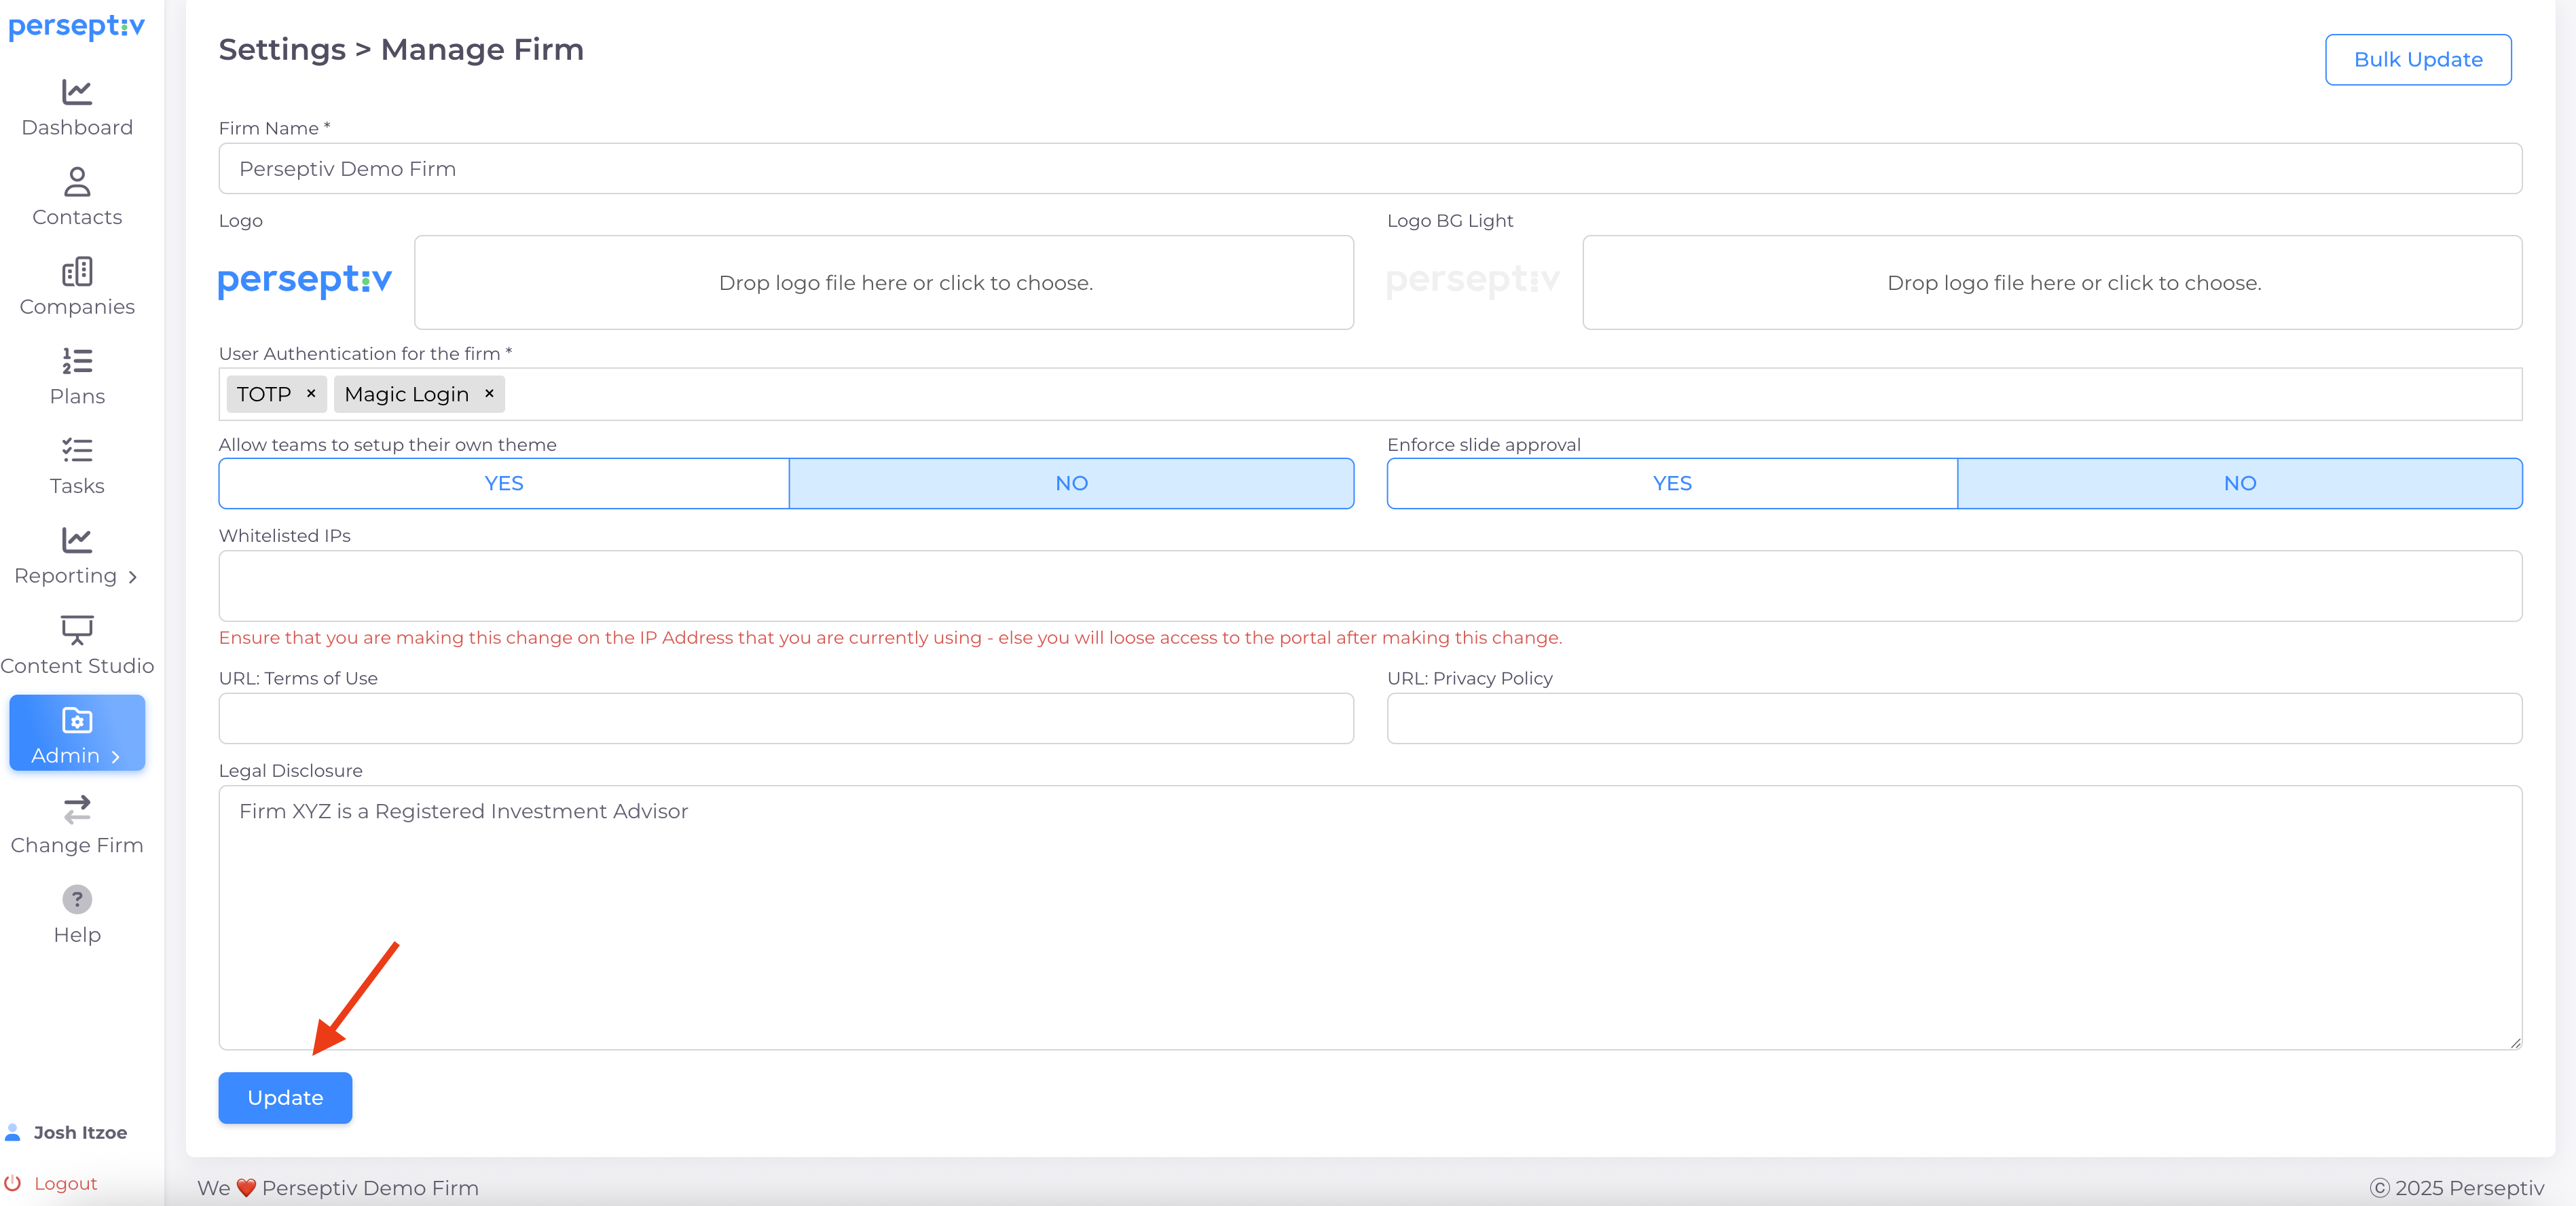
Task: Click the Whitelisted IPs input field
Action: coord(1369,586)
